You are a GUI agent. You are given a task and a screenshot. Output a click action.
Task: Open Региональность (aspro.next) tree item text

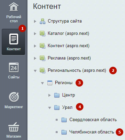coord(77,71)
